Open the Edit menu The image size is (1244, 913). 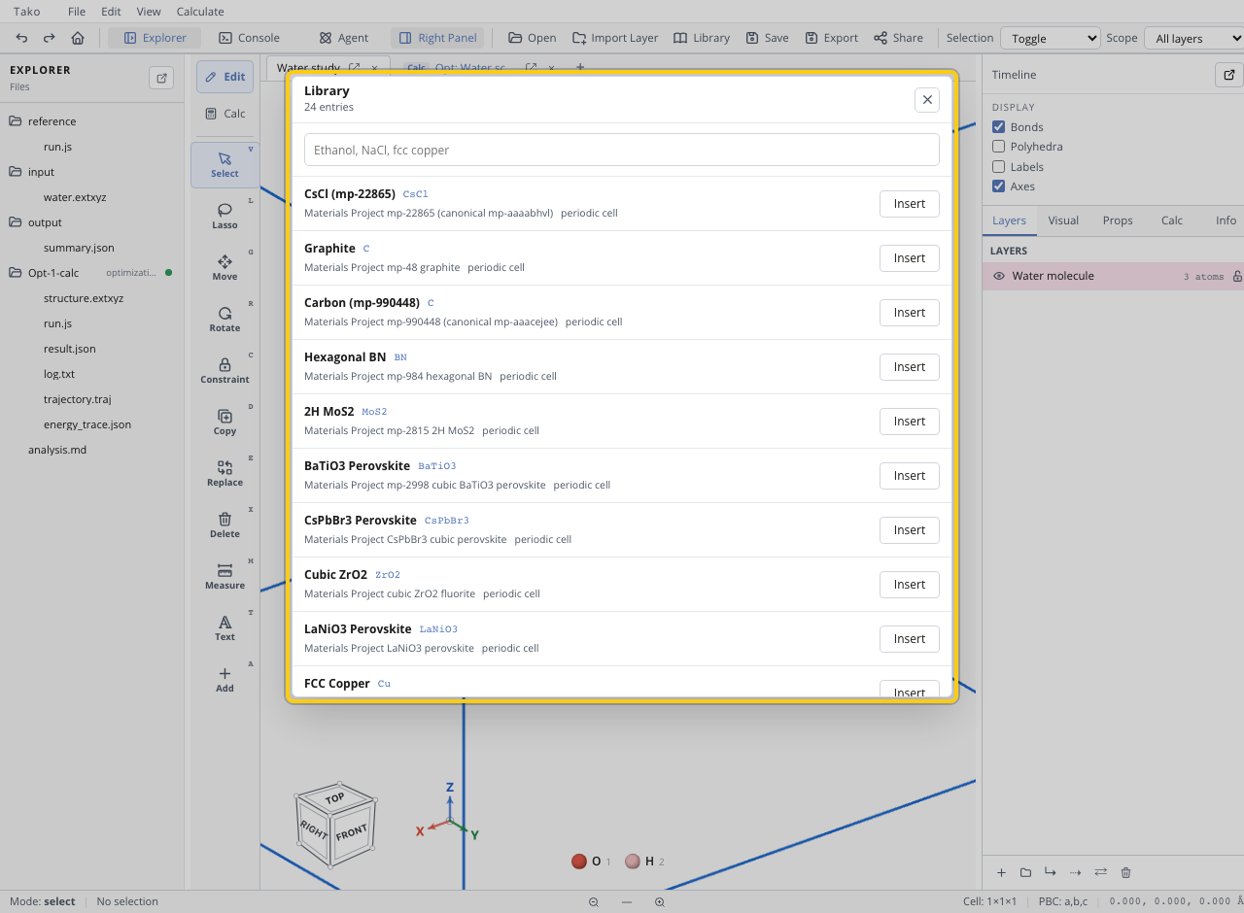click(111, 12)
